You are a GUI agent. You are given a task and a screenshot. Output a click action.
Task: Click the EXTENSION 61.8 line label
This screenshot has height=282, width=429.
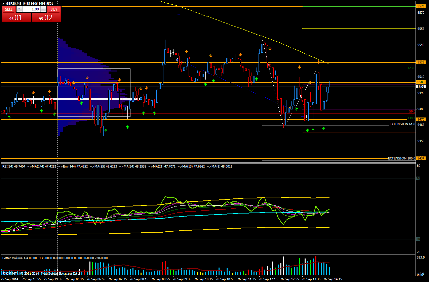402,124
